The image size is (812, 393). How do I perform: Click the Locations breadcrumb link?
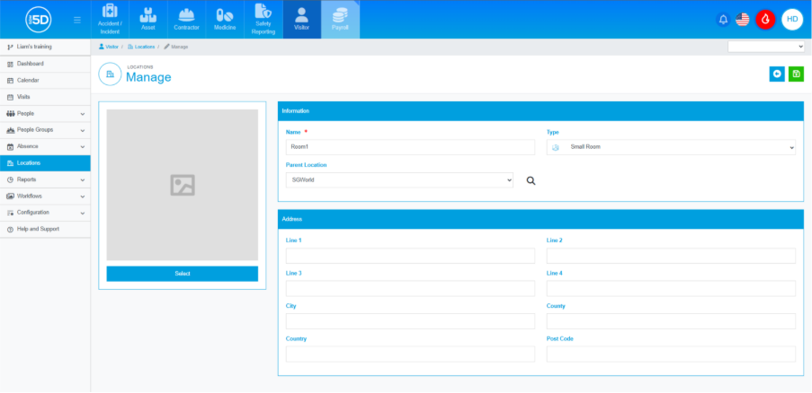142,46
